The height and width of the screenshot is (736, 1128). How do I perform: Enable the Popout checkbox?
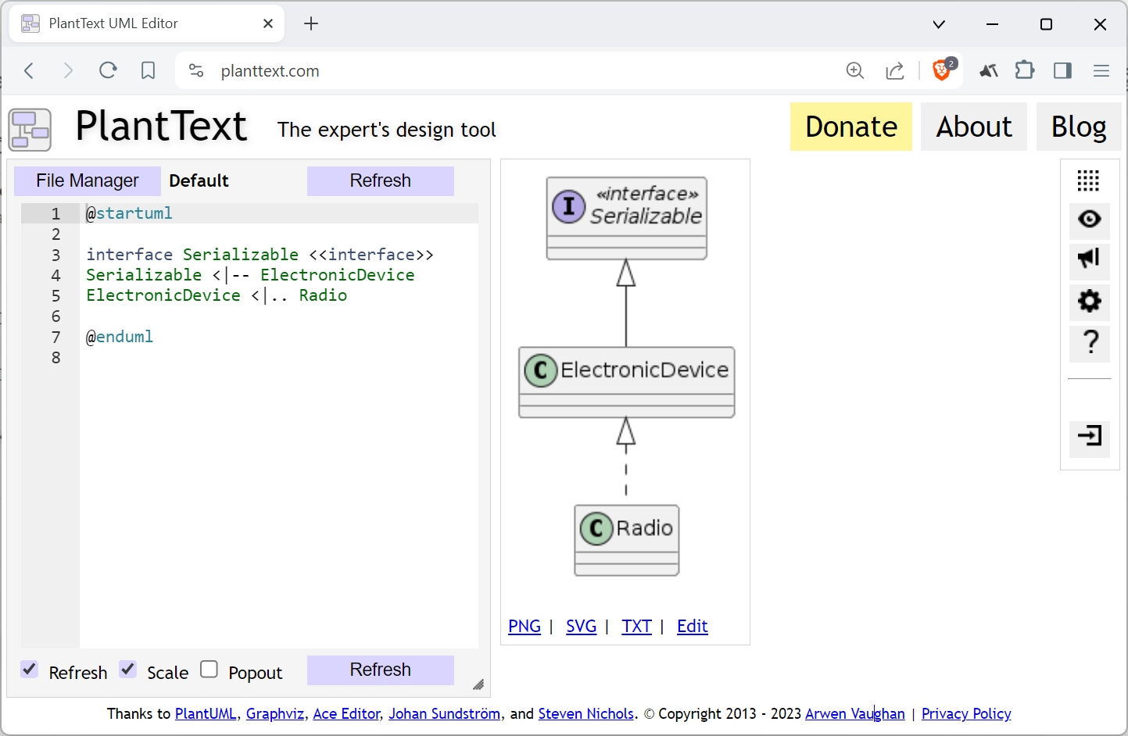[209, 670]
